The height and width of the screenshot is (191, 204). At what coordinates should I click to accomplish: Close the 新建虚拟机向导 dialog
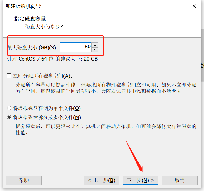pos(194,6)
